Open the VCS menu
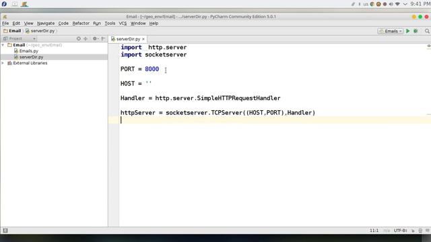 coord(123,24)
